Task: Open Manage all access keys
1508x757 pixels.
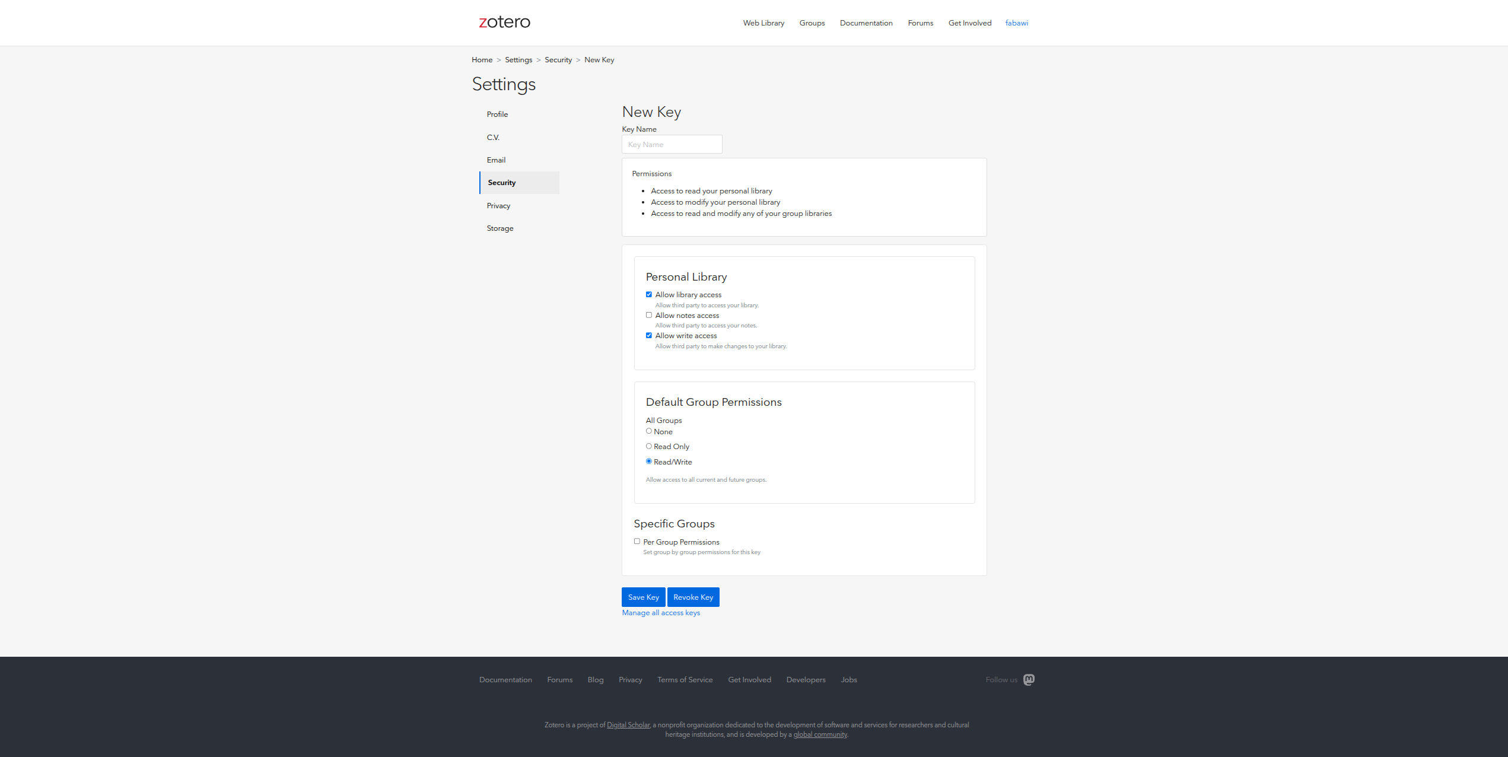Action: pyautogui.click(x=660, y=612)
